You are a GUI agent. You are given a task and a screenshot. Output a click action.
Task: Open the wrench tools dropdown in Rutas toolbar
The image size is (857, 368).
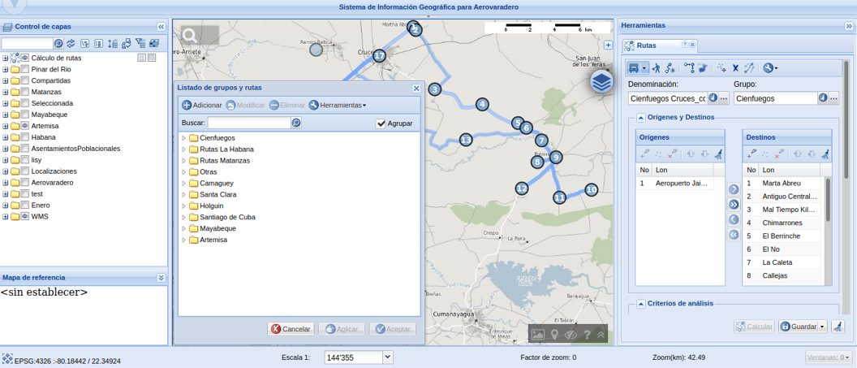771,67
